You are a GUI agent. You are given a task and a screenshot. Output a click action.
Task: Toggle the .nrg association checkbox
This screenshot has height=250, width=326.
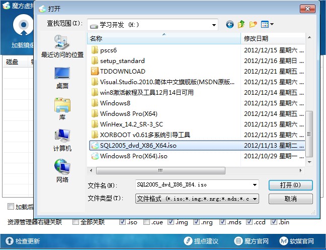tap(197, 222)
